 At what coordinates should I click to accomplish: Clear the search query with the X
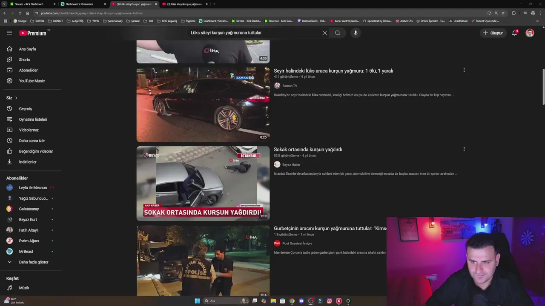324,33
